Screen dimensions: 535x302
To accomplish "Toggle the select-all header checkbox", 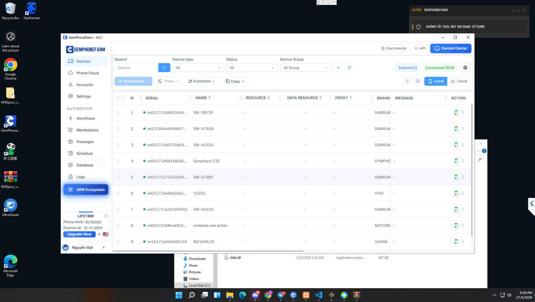I will [118, 98].
